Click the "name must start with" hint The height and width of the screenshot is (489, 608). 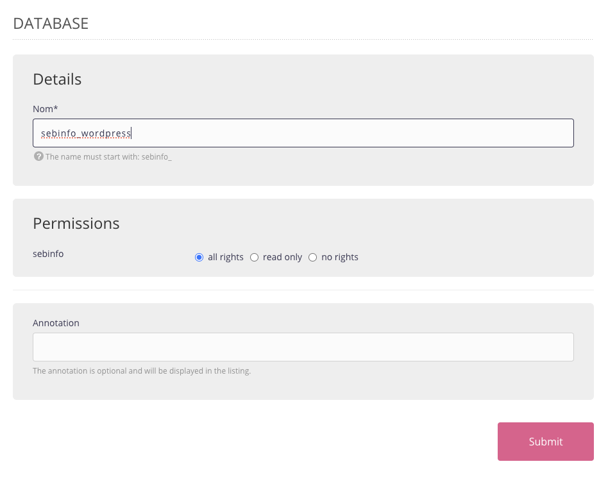pos(108,156)
